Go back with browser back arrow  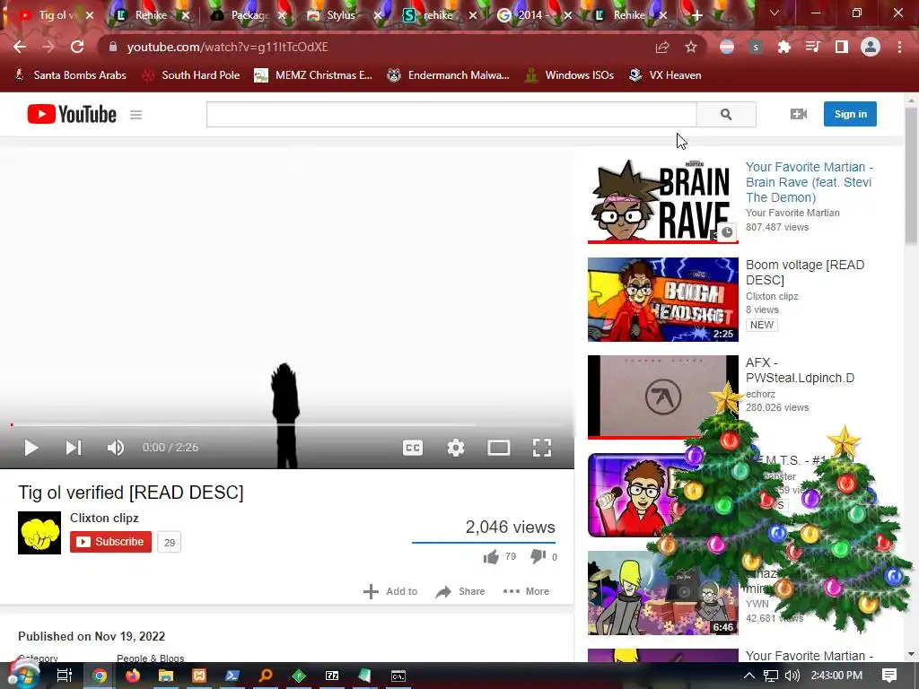click(20, 47)
